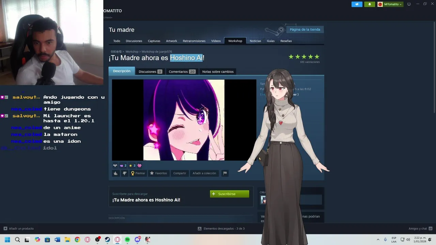Switch to Steam on the taskbar
The image size is (436, 245).
pos(107,240)
